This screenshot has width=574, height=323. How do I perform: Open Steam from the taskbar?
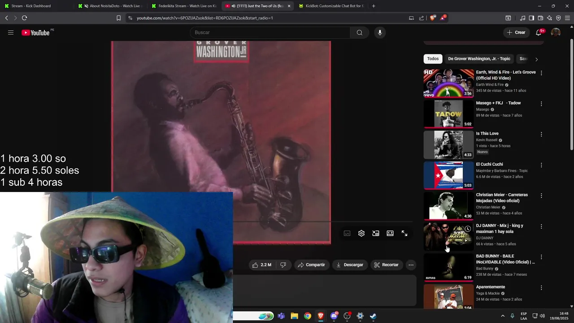(x=373, y=316)
